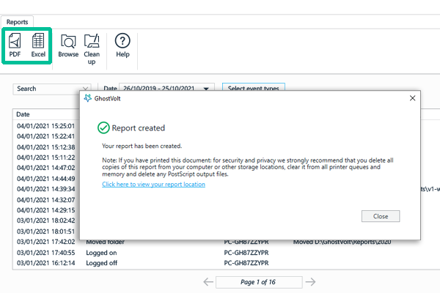Image resolution: width=440 pixels, height=293 pixels.
Task: Select row 04/01/2021 15:11:22
Action: tap(45, 157)
